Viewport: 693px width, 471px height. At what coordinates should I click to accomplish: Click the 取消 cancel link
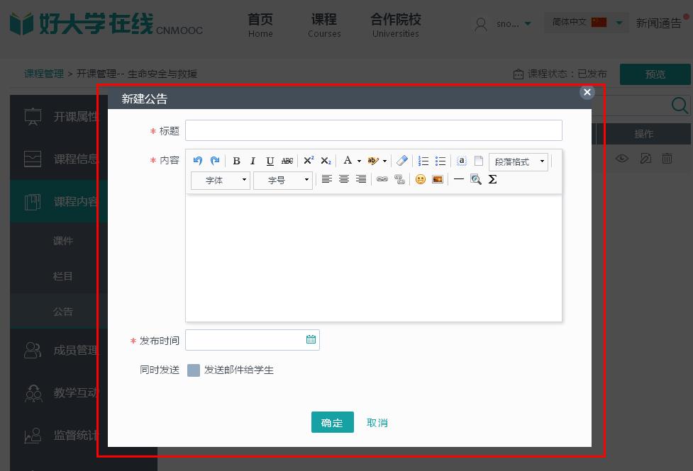[x=377, y=423]
